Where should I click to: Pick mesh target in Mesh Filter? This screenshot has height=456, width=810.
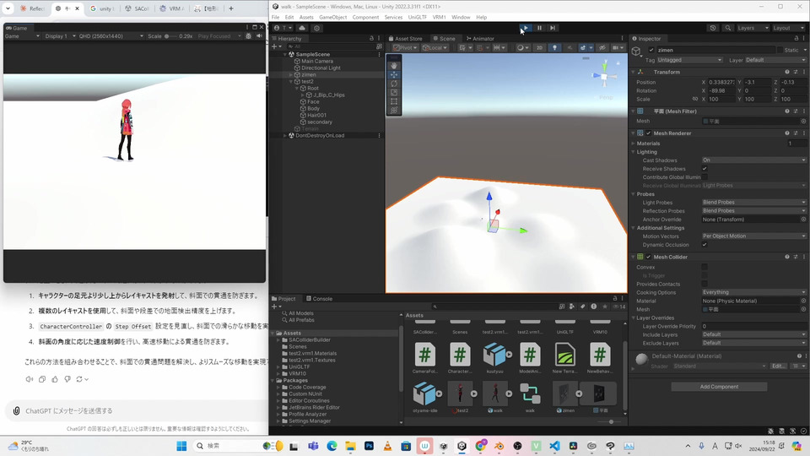pos(803,121)
